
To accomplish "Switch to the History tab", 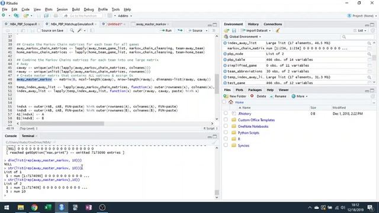I will point(253,24).
